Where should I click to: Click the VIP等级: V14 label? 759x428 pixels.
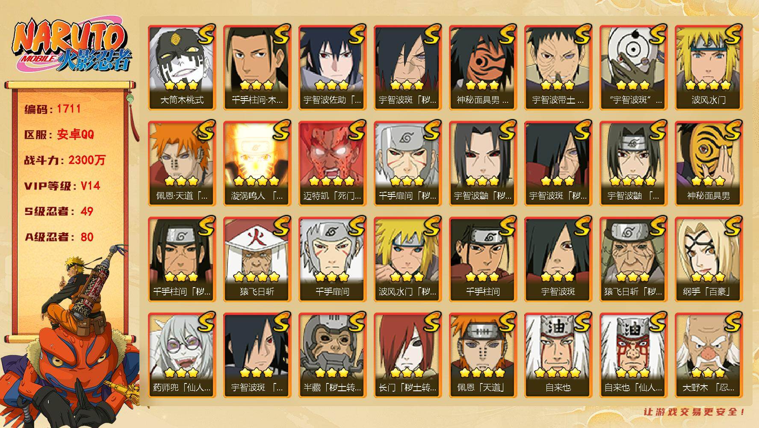point(62,186)
